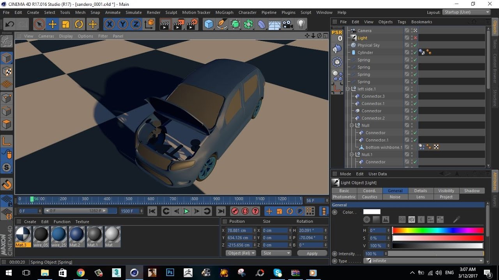
Task: Add a Light object from toolbar
Action: click(301, 24)
